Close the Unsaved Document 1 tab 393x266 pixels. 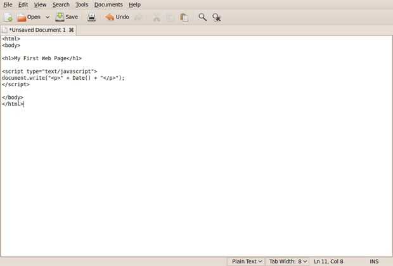(72, 30)
